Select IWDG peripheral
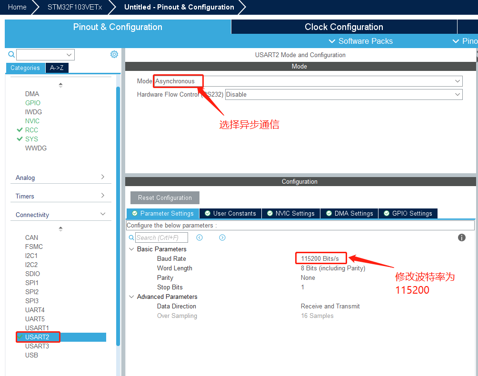Screen dimensions: 478x376 [33, 112]
